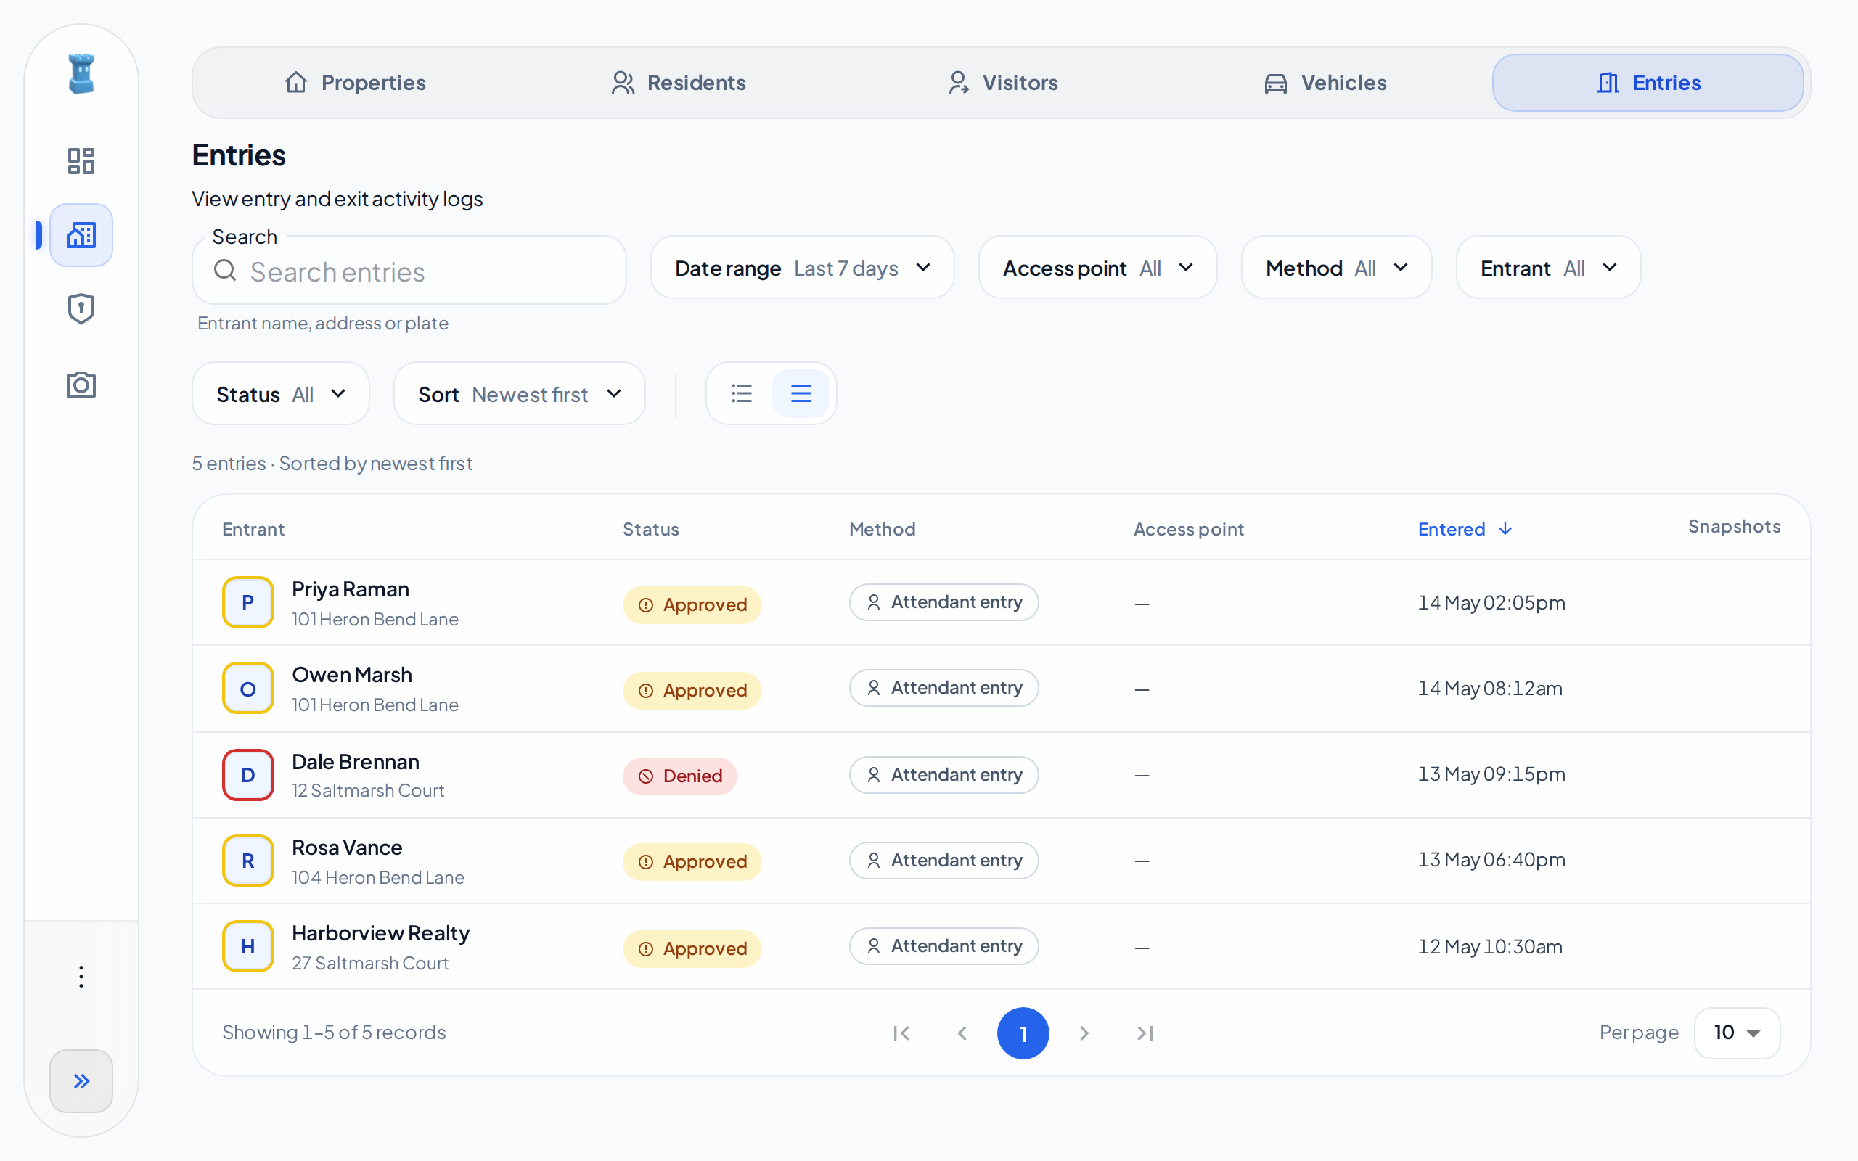Switch to comfortable row view toggle
Image resolution: width=1858 pixels, height=1161 pixels.
pos(801,393)
